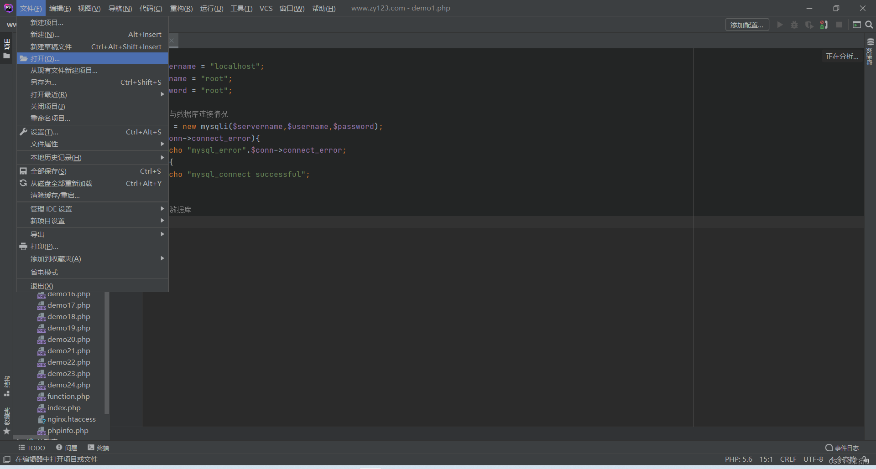
Task: Expand the 导出 submenu
Action: click(93, 234)
